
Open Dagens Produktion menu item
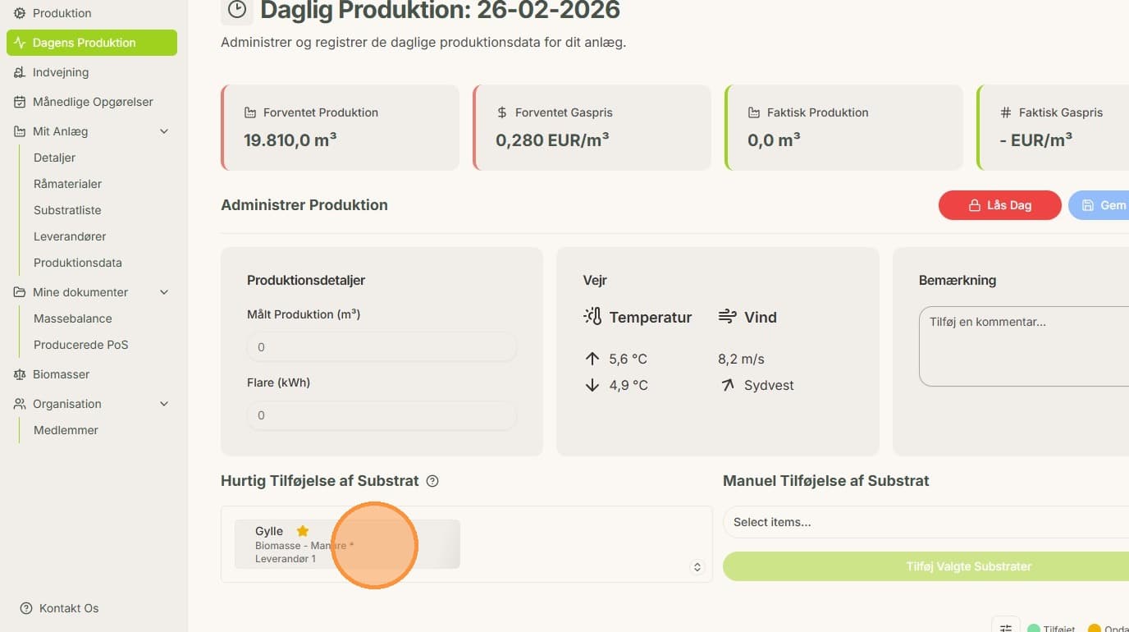92,43
